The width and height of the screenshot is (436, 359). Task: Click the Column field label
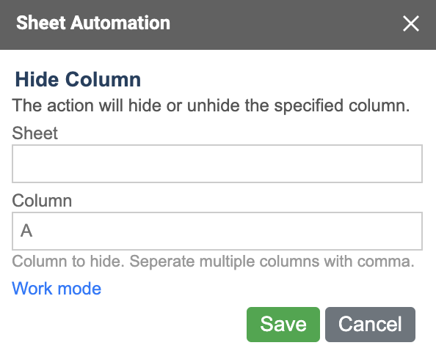point(42,201)
